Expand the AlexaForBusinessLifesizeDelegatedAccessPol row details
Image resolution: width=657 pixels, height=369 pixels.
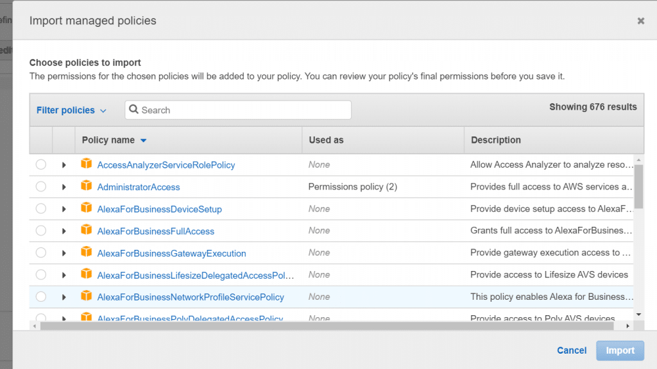[x=64, y=275]
